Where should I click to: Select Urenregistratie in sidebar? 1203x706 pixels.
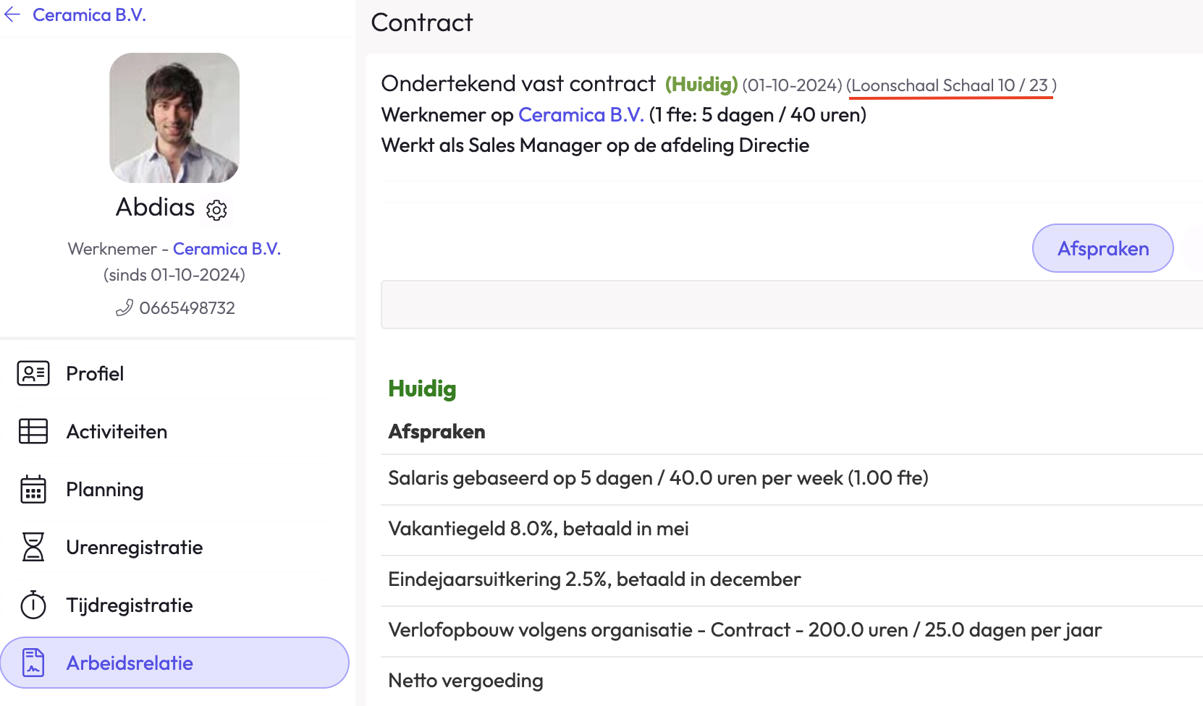coord(134,547)
